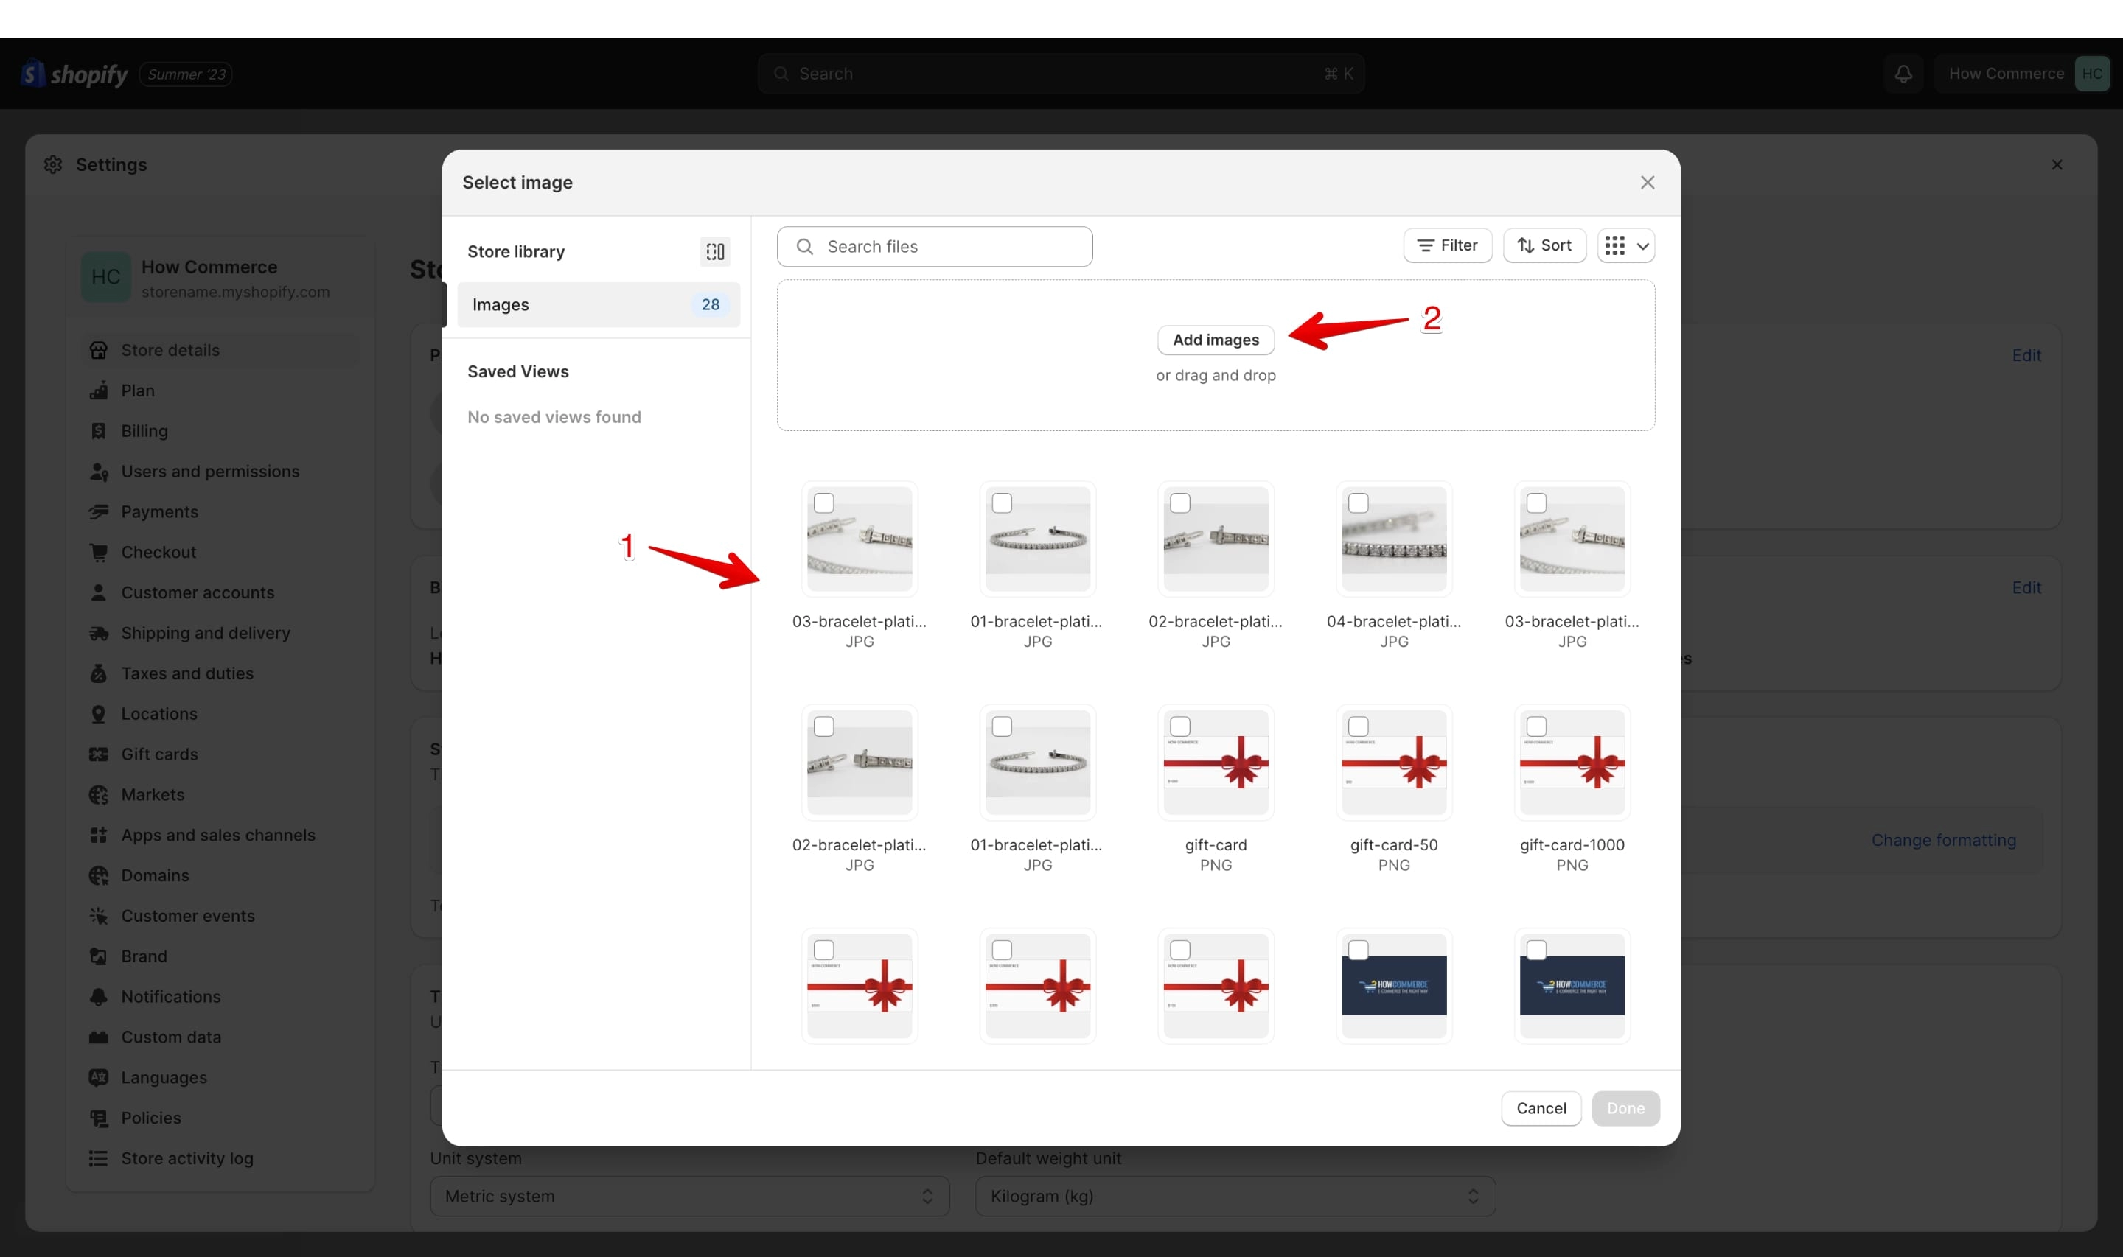Image resolution: width=2123 pixels, height=1257 pixels.
Task: Click the gift-card-1000 thumbnail
Action: [1572, 763]
